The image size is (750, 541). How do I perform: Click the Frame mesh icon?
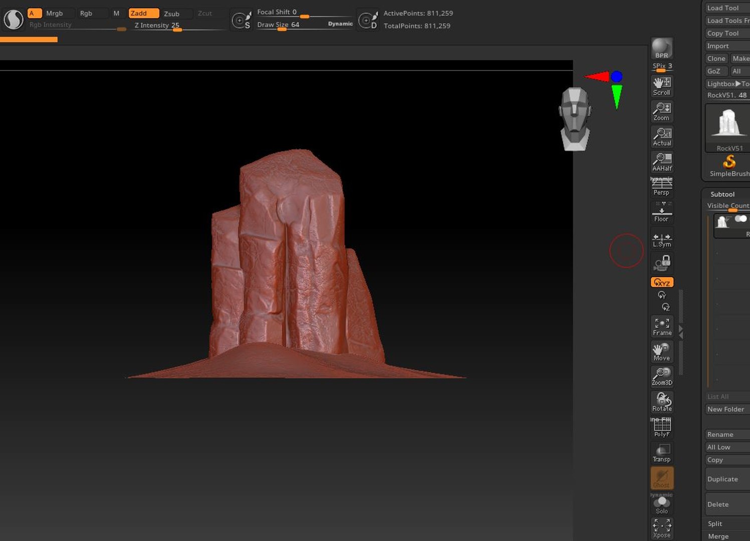662,326
